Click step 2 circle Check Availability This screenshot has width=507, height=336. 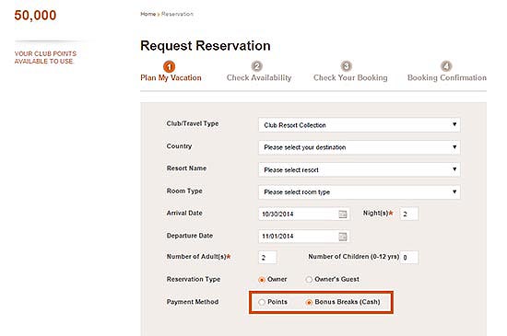(257, 66)
